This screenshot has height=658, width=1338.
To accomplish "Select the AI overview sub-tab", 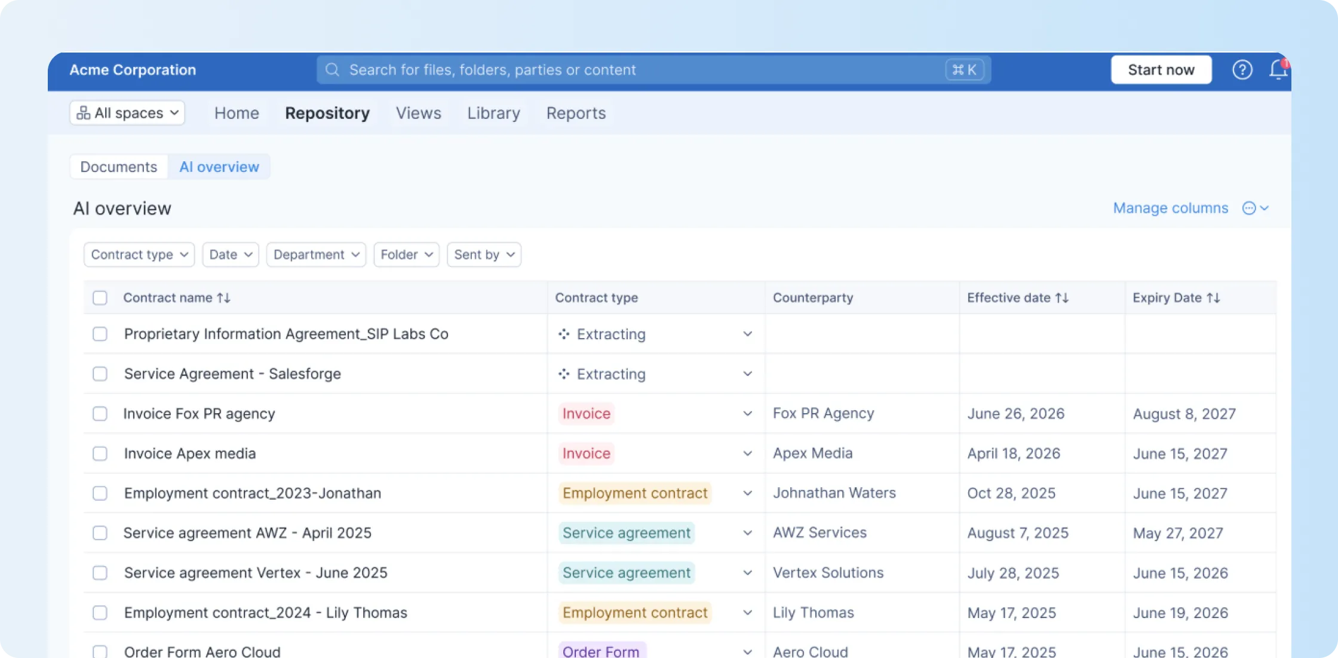I will 219,167.
